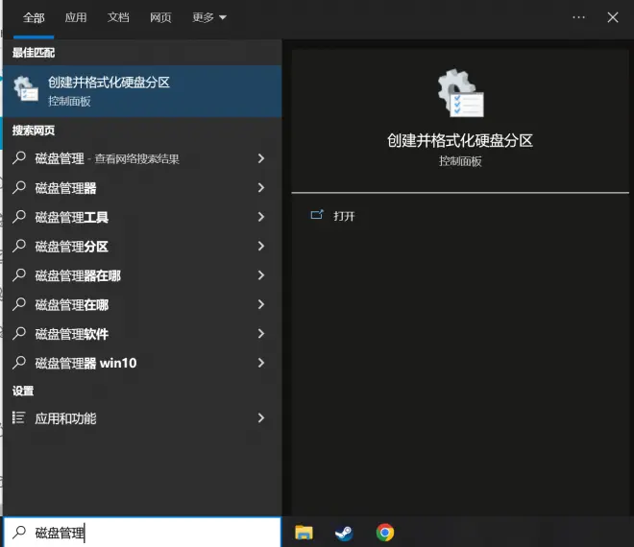This screenshot has height=547, width=634.
Task: Click the large 创建并格式化硬盘分区 preview icon
Action: coord(460,93)
